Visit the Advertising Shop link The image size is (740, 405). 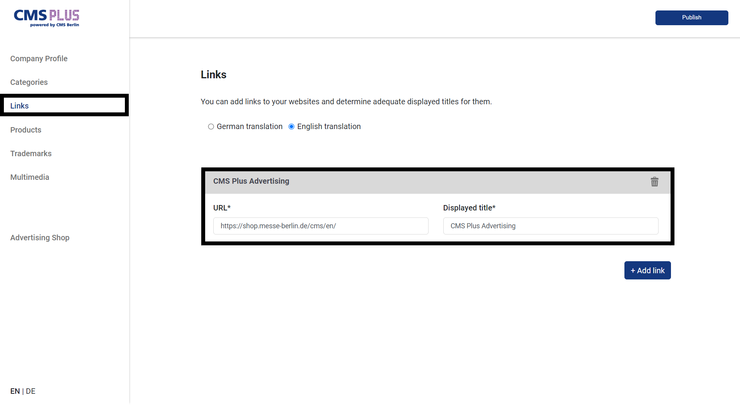40,238
